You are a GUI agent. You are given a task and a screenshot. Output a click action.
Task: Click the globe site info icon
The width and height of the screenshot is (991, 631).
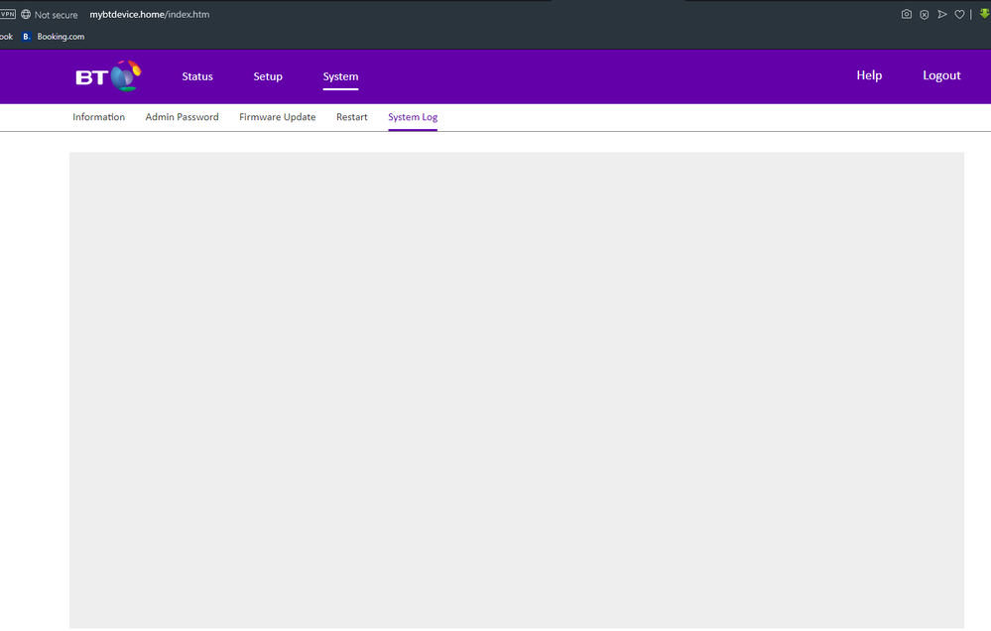[26, 15]
